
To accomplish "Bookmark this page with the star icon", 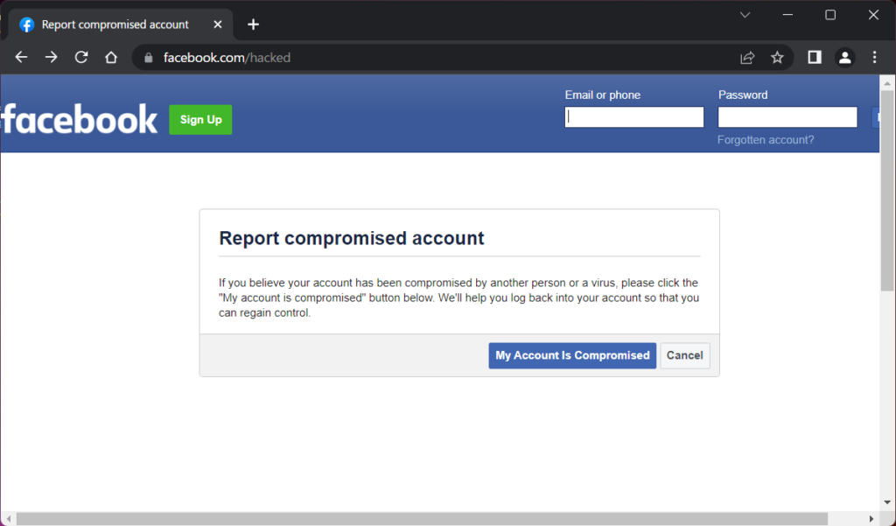I will [x=777, y=57].
